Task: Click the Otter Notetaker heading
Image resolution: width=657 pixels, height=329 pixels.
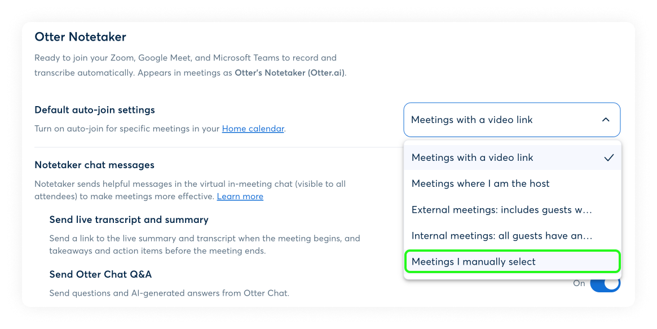Action: tap(80, 37)
